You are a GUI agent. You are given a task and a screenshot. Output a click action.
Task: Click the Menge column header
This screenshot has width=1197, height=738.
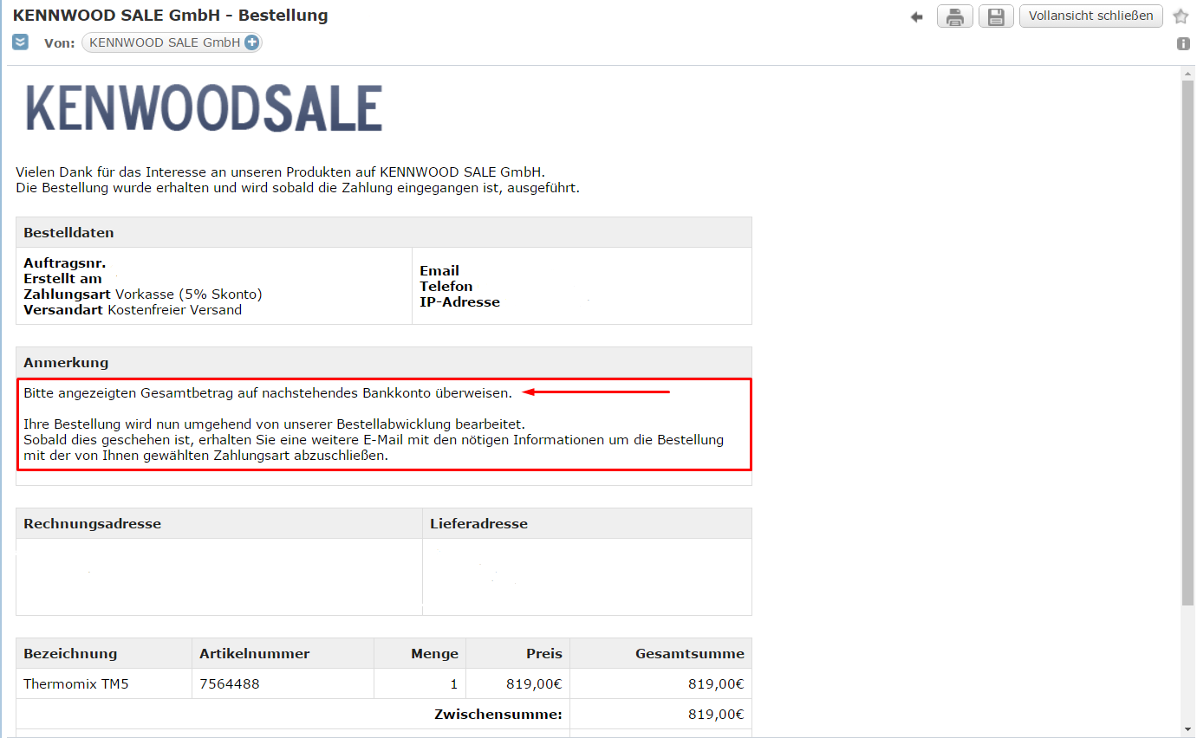tap(420, 653)
